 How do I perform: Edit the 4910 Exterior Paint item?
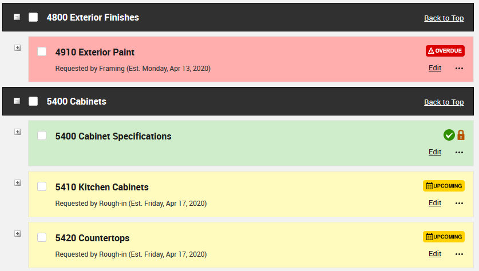pos(435,68)
